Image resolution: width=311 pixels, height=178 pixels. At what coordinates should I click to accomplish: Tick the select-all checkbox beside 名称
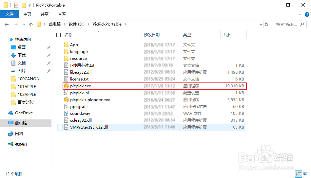click(x=59, y=35)
